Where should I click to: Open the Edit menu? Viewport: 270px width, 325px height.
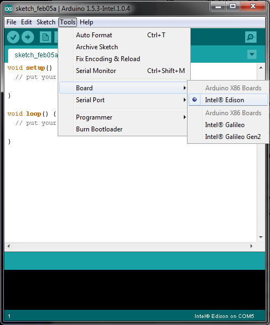pos(26,22)
